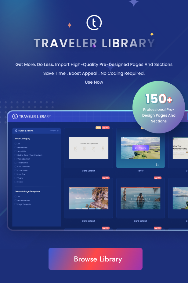Open Live Preview on the hovered card
Screen dimensions: 188x283
point(140,148)
